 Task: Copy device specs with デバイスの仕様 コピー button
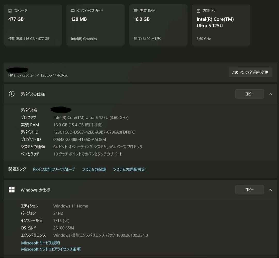(x=249, y=94)
